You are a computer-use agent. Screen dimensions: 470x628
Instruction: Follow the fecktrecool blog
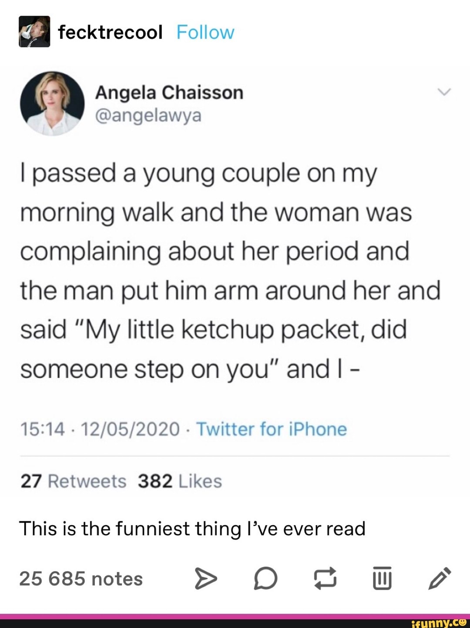pos(205,32)
